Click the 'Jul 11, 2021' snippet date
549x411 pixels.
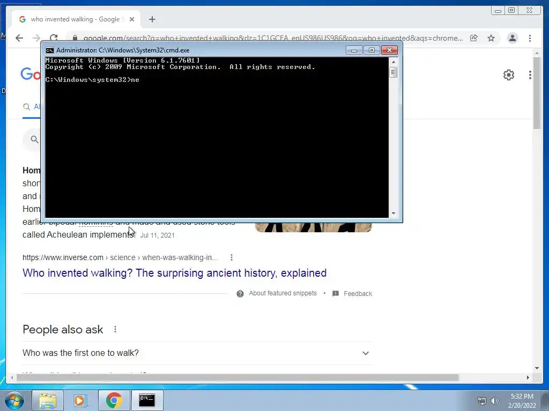tap(157, 235)
